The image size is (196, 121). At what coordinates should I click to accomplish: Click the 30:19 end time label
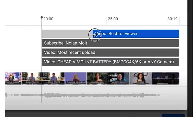(x=172, y=19)
